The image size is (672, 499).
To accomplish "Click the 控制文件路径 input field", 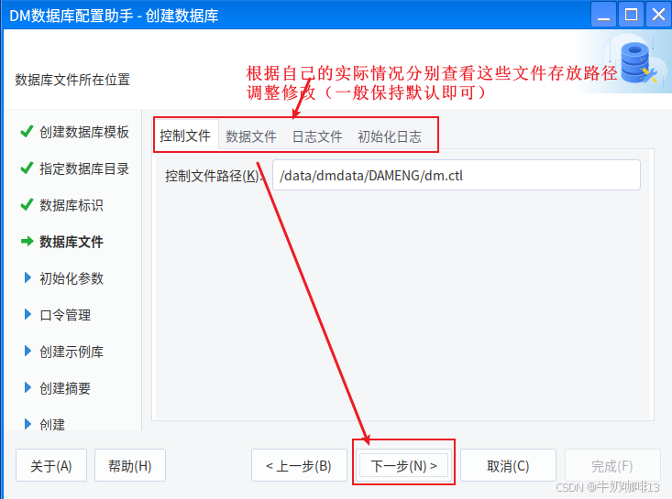I will pyautogui.click(x=457, y=175).
